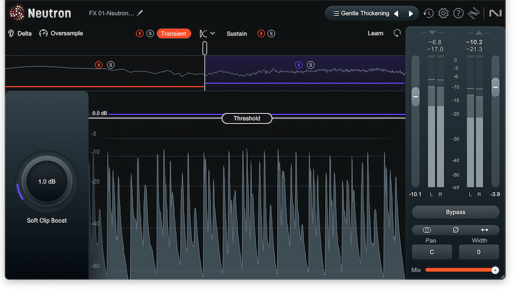The width and height of the screenshot is (517, 293).
Task: Click the -10.1 input gain value
Action: [x=415, y=194]
